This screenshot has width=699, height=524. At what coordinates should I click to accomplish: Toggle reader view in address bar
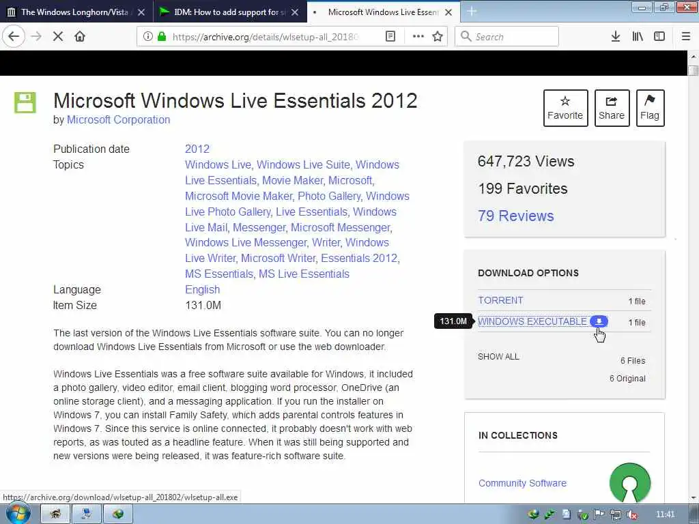390,37
